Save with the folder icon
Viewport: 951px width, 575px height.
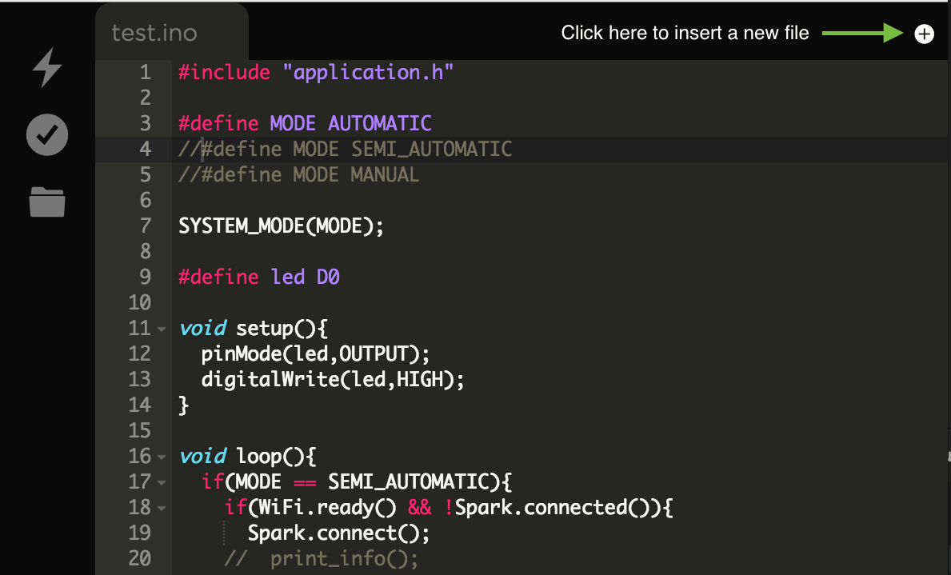[46, 202]
